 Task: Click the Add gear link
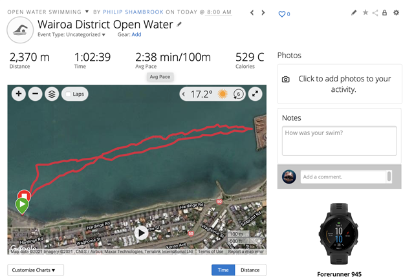pos(136,35)
